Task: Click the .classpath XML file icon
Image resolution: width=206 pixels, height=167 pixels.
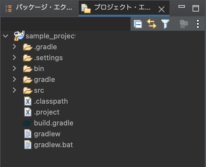Action: pyautogui.click(x=28, y=101)
